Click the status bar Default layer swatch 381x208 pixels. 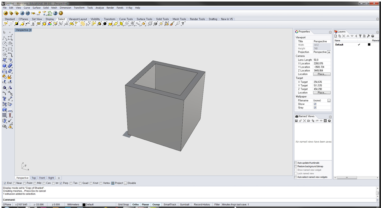pos(84,205)
